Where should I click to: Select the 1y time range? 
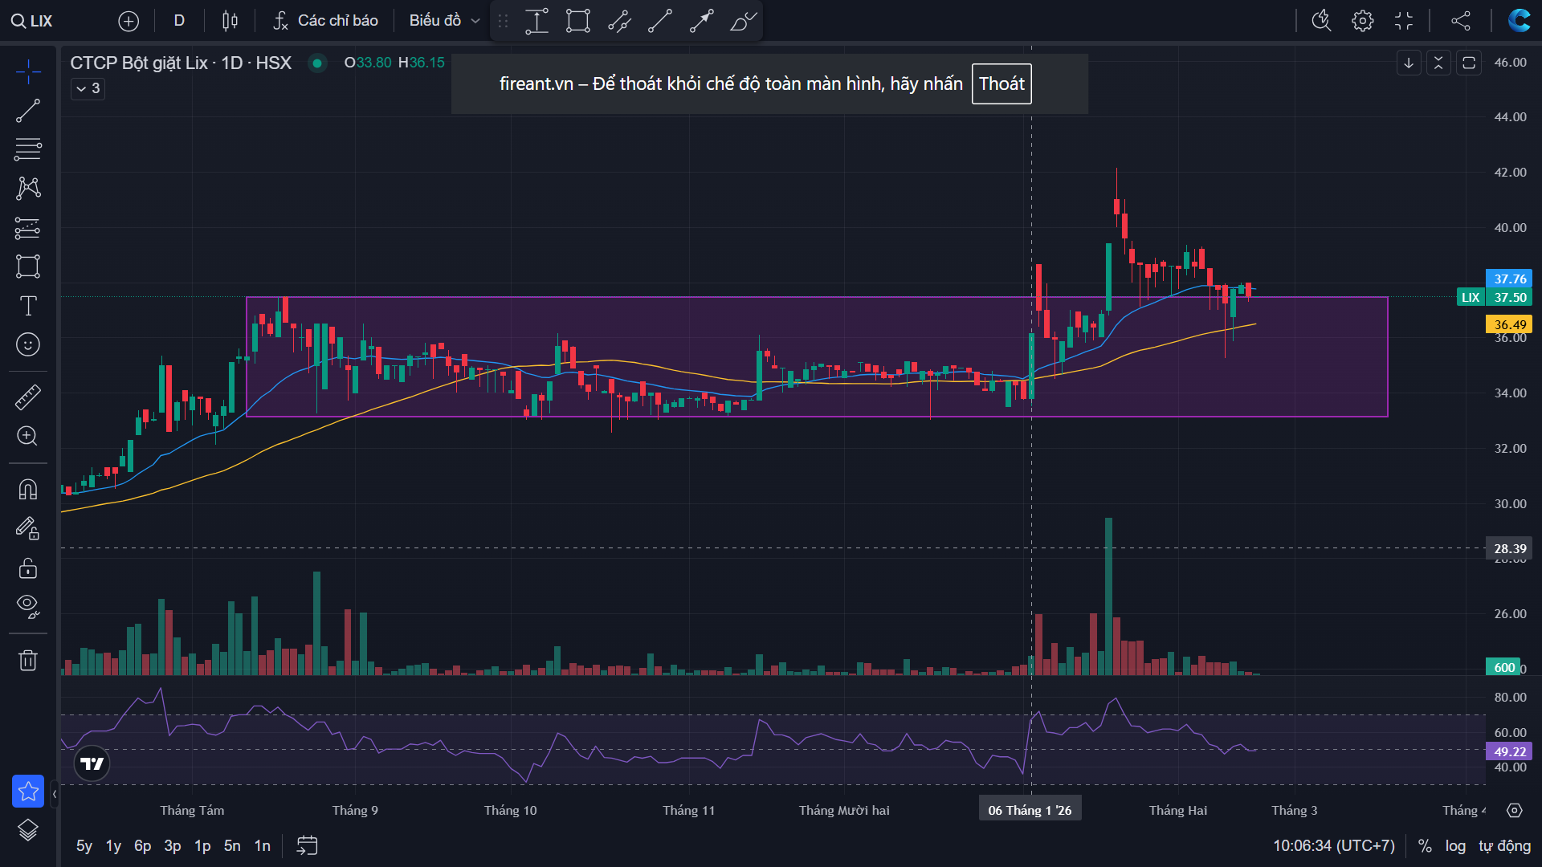(113, 846)
